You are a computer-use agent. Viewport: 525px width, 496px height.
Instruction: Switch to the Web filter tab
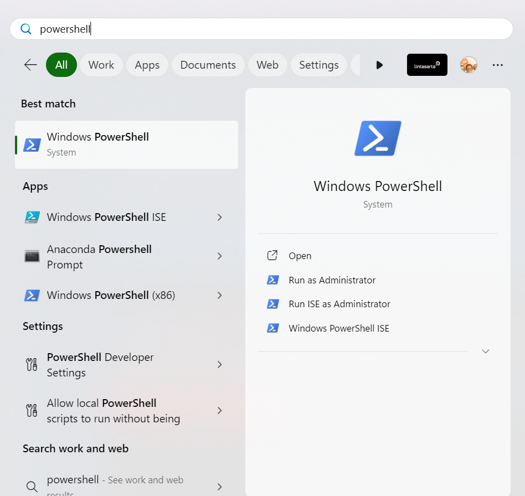pyautogui.click(x=267, y=65)
